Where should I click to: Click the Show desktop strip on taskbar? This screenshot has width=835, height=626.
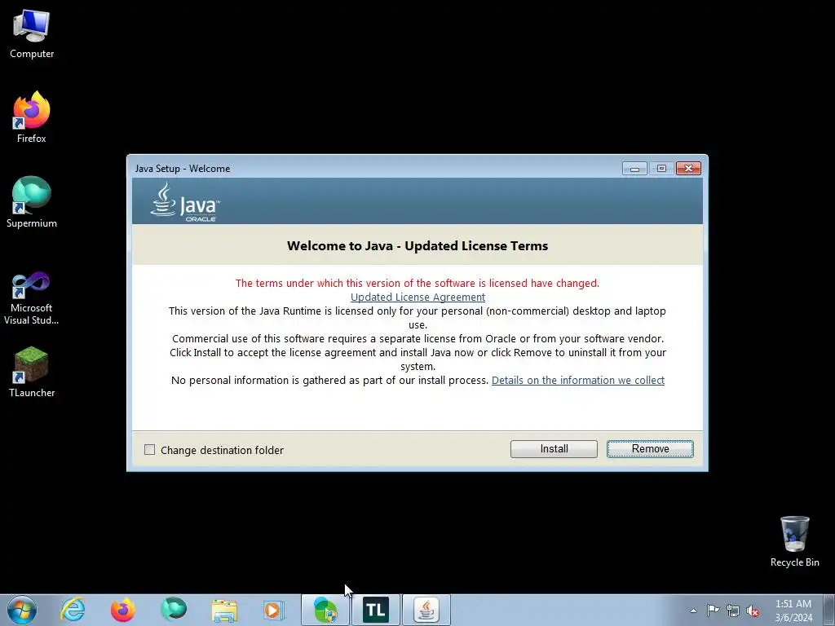[x=829, y=610]
